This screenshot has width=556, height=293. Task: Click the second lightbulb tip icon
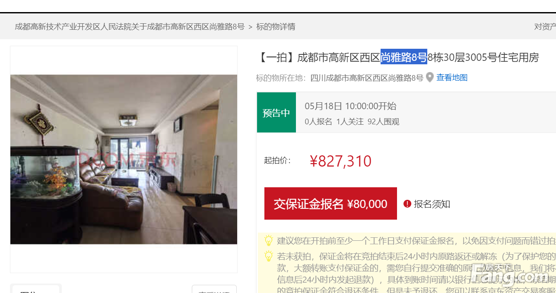[x=269, y=256]
